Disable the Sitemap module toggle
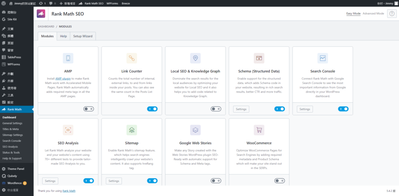 tap(152, 181)
